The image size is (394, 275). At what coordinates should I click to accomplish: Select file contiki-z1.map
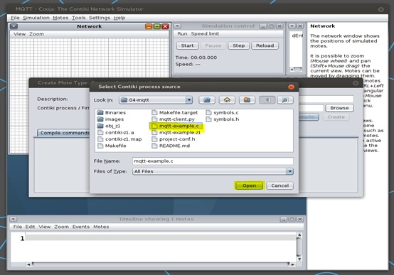[x=119, y=139]
